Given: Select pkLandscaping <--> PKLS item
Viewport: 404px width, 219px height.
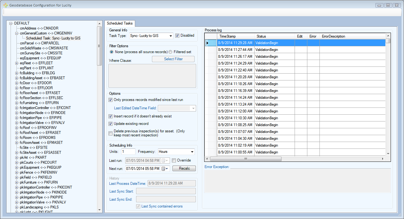Looking at the screenshot, I should pos(39,207).
